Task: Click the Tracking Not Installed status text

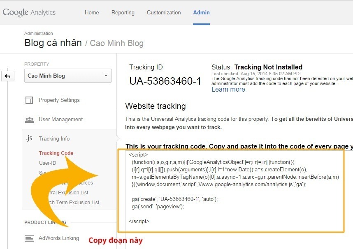Action: (x=268, y=67)
